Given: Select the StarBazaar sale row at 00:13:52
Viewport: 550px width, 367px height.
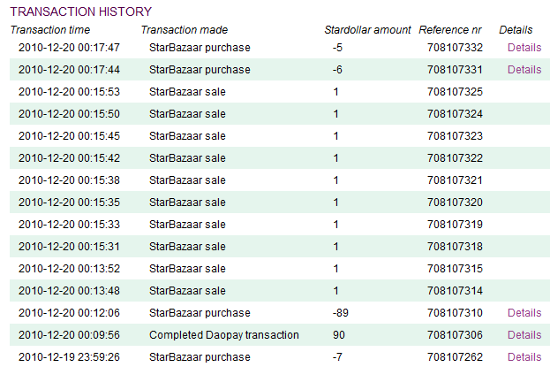Looking at the screenshot, I should (x=280, y=269).
